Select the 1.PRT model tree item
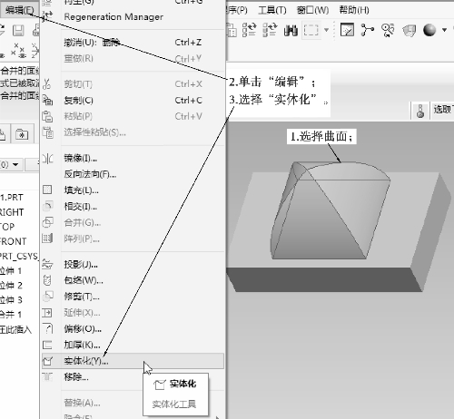454x419 pixels. [x=12, y=198]
